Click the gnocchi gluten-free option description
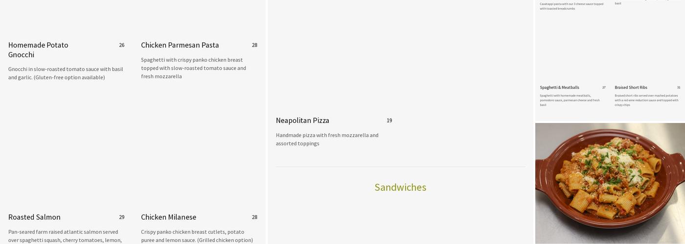685x244 pixels. (x=66, y=73)
